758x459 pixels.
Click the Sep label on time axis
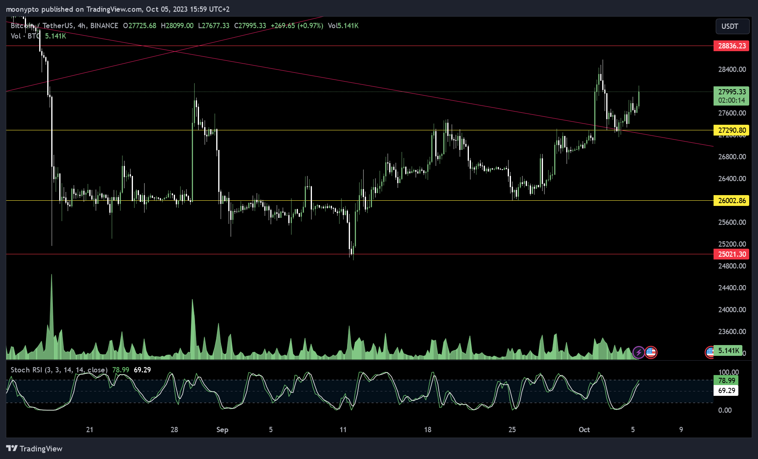[222, 430]
